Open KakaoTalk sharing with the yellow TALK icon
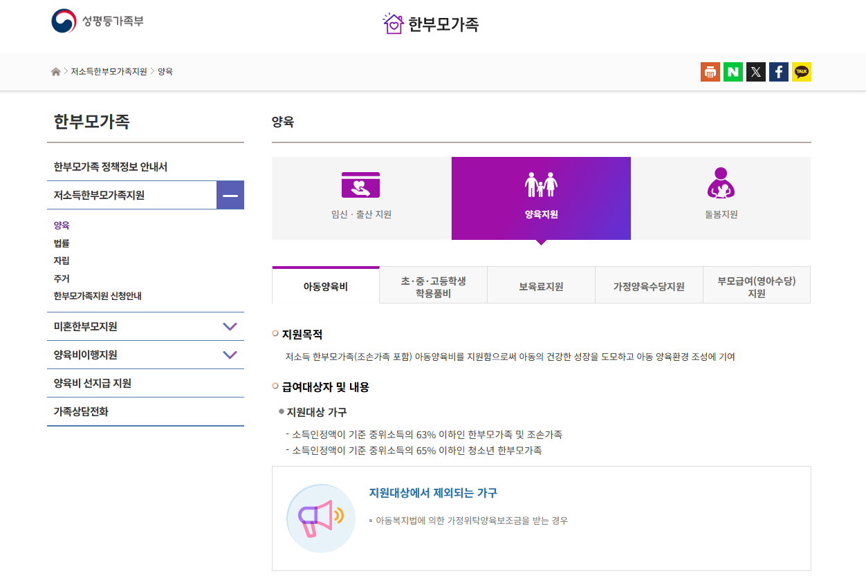This screenshot has width=866, height=580. point(801,71)
